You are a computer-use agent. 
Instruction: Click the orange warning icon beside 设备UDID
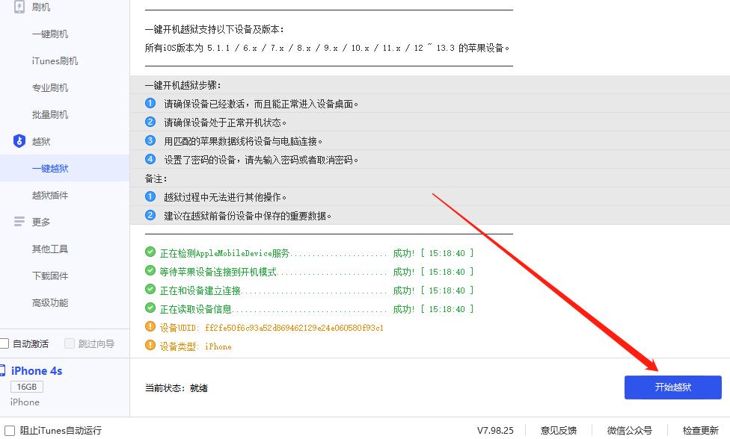(x=149, y=327)
